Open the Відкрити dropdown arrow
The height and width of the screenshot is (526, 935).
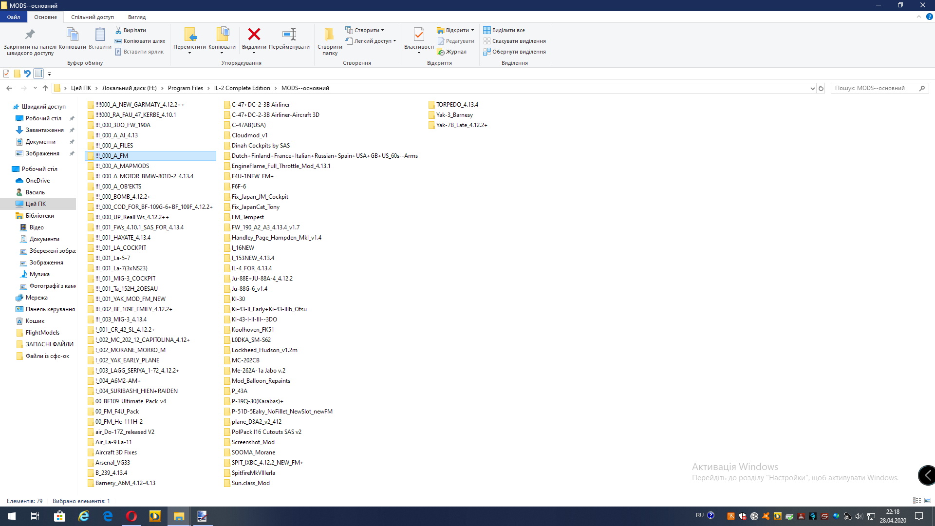click(x=472, y=30)
